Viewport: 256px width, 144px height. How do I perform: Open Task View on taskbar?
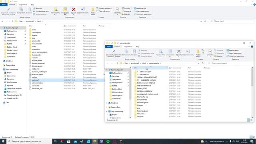pyautogui.click(x=55, y=141)
